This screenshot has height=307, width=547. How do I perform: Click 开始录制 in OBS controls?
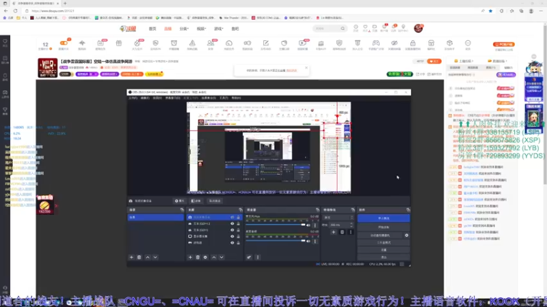click(384, 227)
